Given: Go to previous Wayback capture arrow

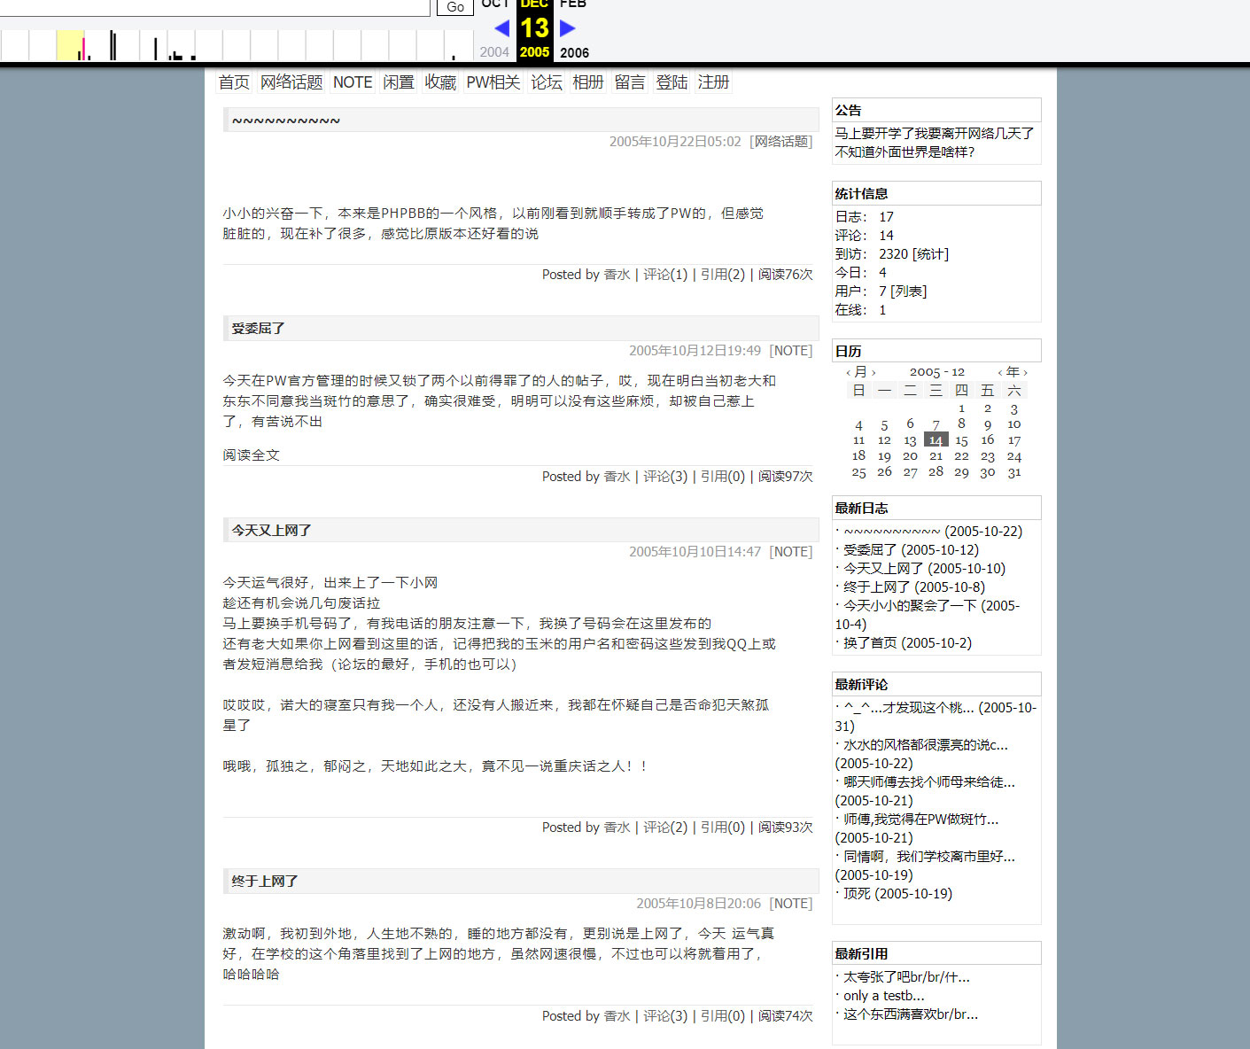Looking at the screenshot, I should tap(502, 28).
